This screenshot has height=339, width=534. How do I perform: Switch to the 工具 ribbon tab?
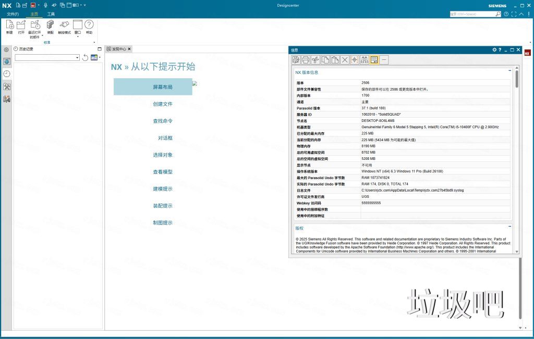(51, 14)
